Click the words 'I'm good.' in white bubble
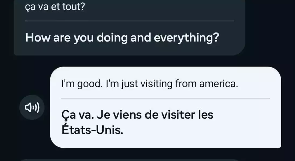 coord(82,84)
